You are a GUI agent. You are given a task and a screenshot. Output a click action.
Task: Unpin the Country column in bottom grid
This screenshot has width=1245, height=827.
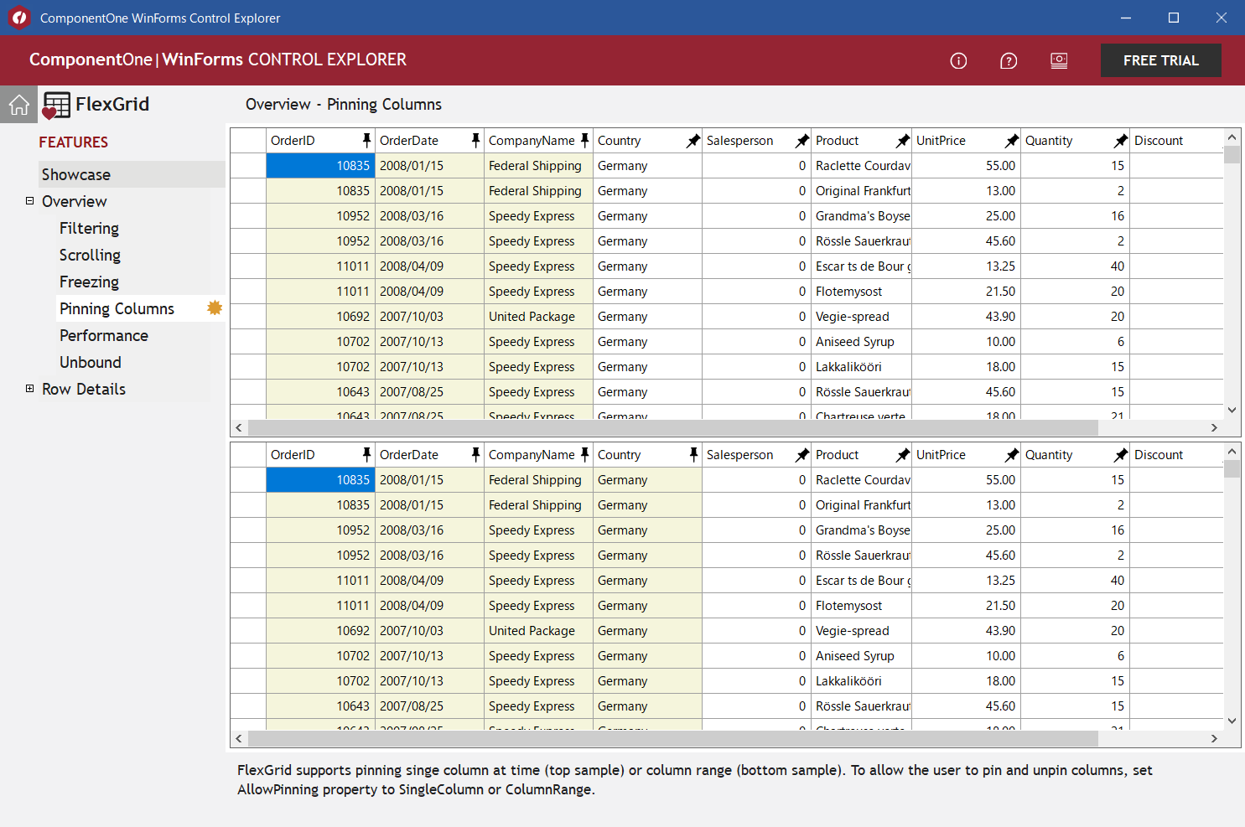[x=693, y=454]
